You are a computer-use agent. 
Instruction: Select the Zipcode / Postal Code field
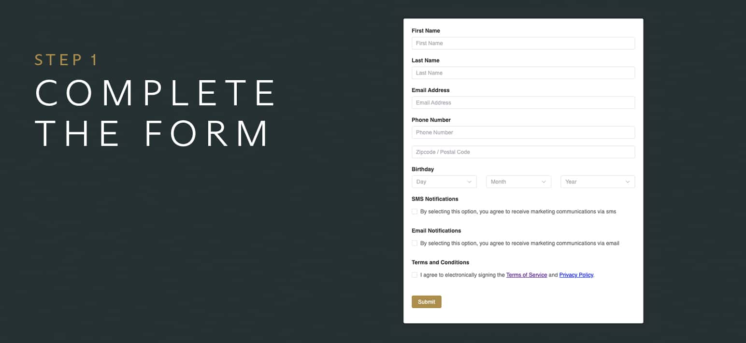coord(523,152)
